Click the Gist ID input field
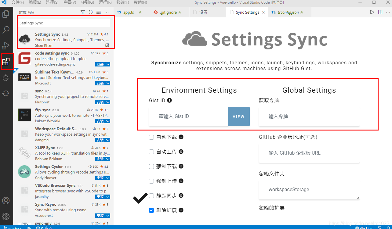Screen dimensions: 392x229 coord(188,116)
